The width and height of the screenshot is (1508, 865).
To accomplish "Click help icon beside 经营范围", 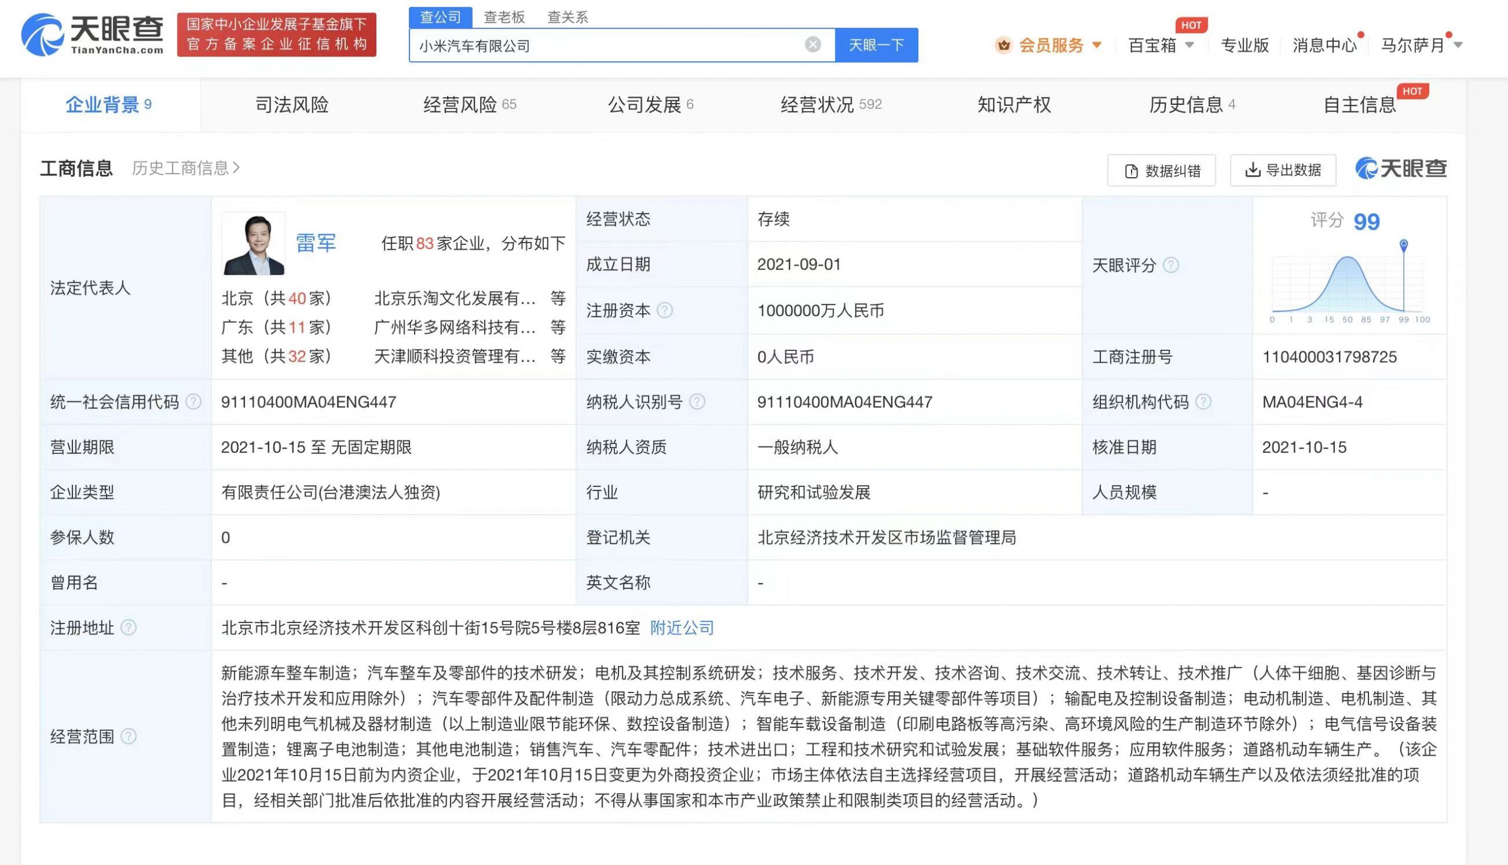I will coord(128,737).
